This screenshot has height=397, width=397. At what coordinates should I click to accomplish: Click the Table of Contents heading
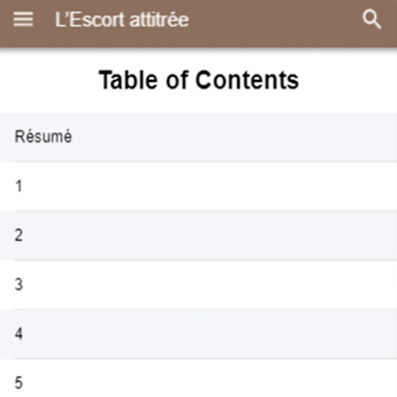coord(198,80)
